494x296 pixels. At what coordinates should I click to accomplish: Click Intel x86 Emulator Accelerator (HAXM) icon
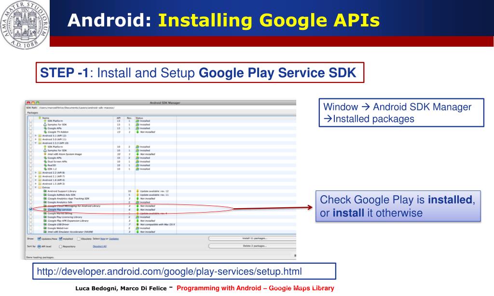click(45, 232)
